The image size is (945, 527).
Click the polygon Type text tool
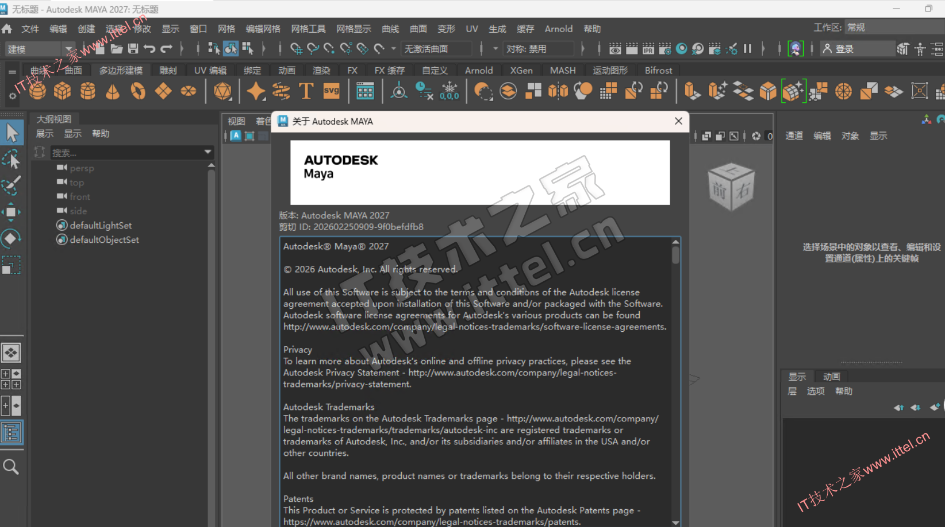pyautogui.click(x=306, y=91)
